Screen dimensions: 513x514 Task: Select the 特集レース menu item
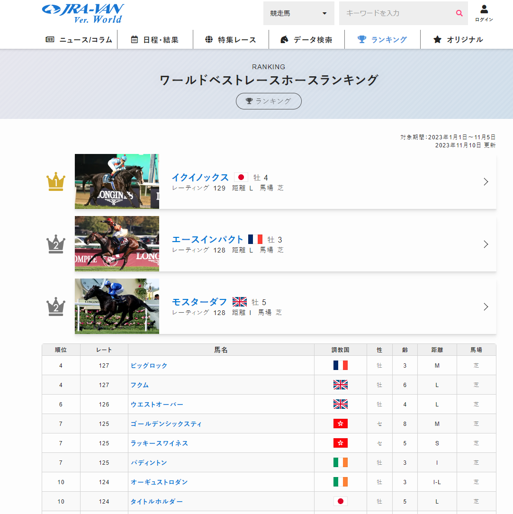[231, 40]
